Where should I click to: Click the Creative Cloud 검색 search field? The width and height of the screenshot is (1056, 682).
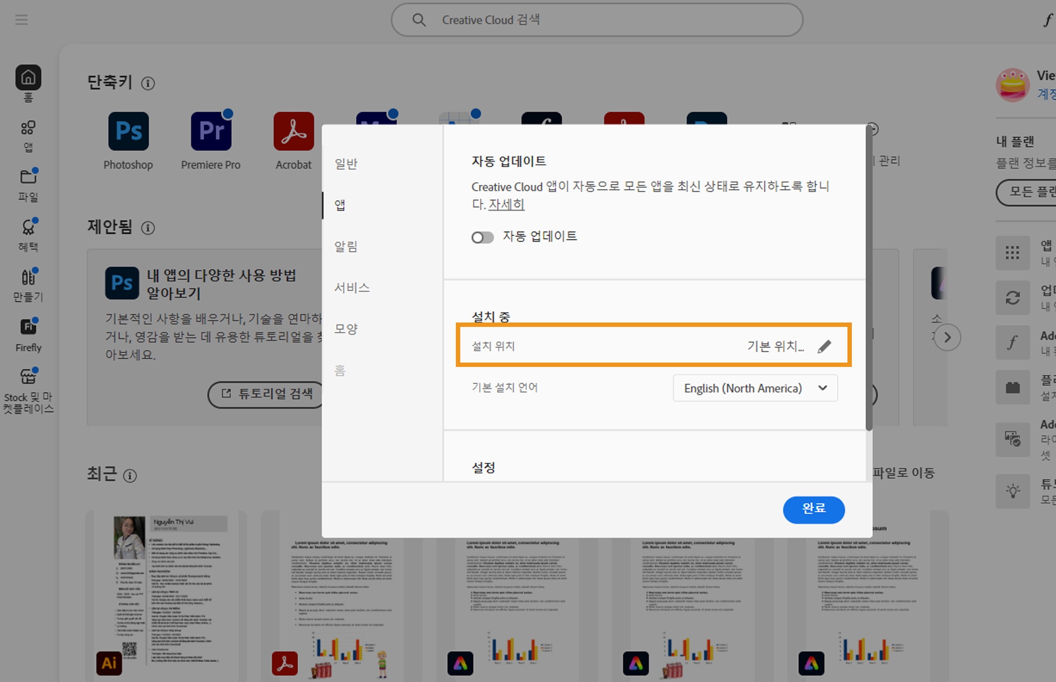(x=596, y=19)
